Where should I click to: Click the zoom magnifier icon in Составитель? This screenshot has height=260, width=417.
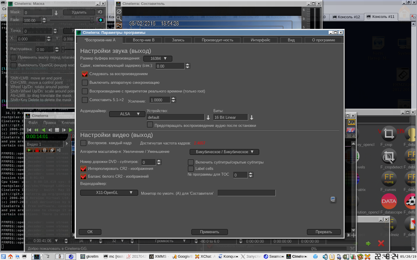119,18
